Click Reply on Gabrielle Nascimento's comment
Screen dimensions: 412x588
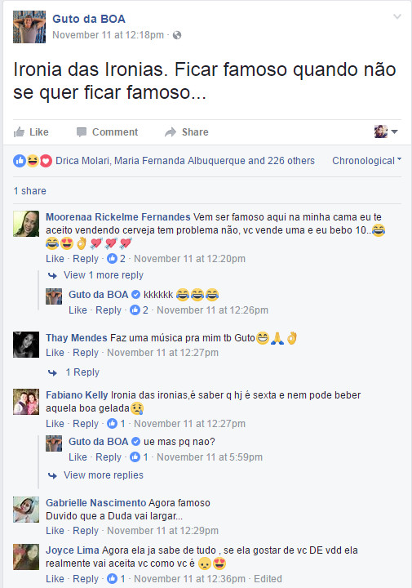pyautogui.click(x=86, y=531)
